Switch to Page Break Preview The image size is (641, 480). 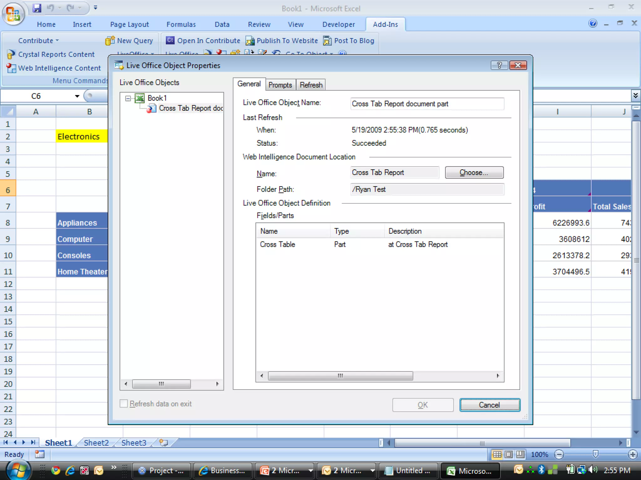[520, 454]
